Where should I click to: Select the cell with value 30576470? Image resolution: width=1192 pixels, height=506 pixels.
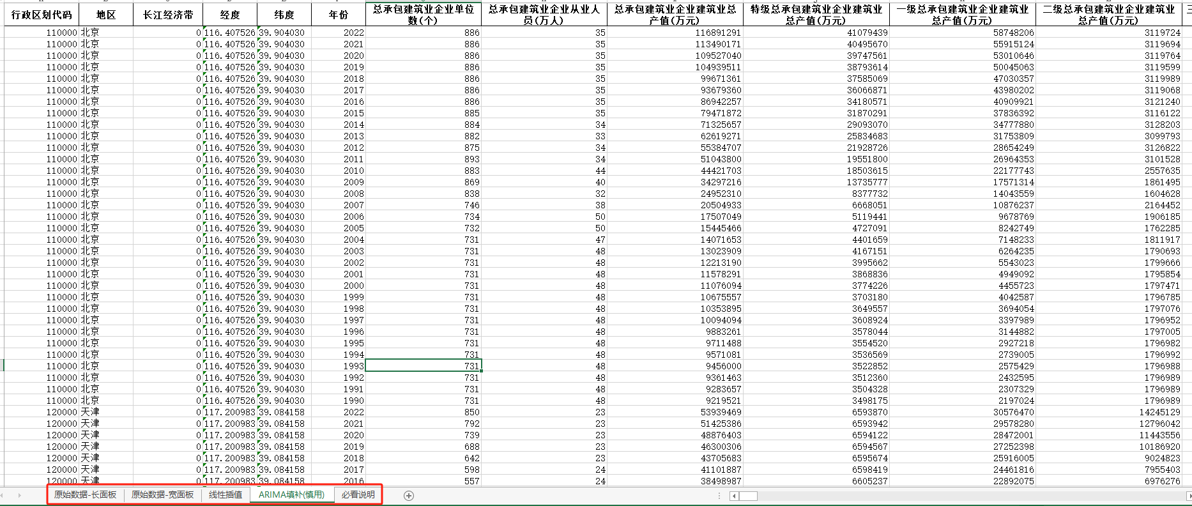pyautogui.click(x=963, y=412)
